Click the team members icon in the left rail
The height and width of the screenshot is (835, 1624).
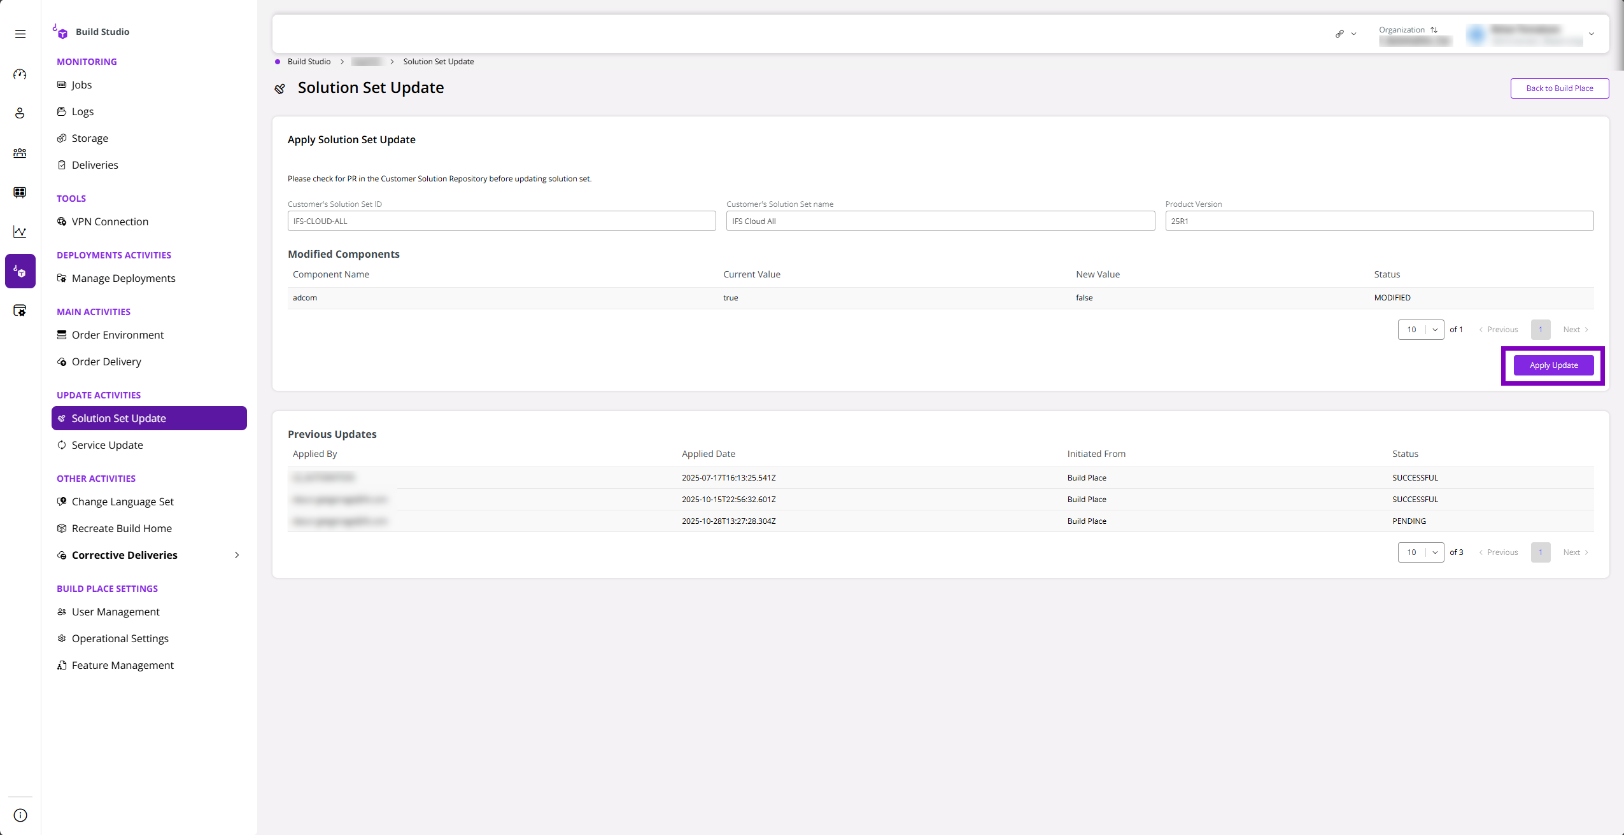pyautogui.click(x=20, y=153)
